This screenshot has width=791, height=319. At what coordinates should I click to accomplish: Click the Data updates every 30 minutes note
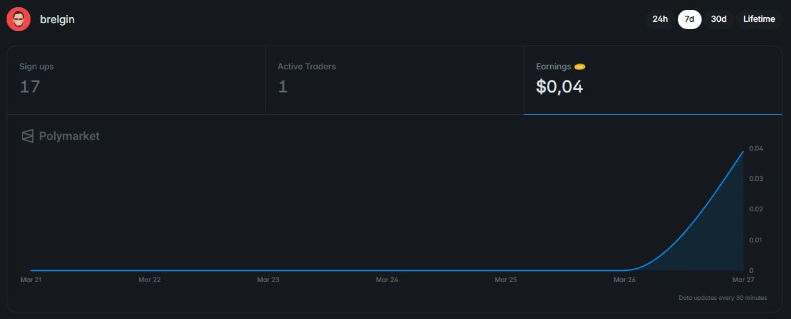click(723, 298)
